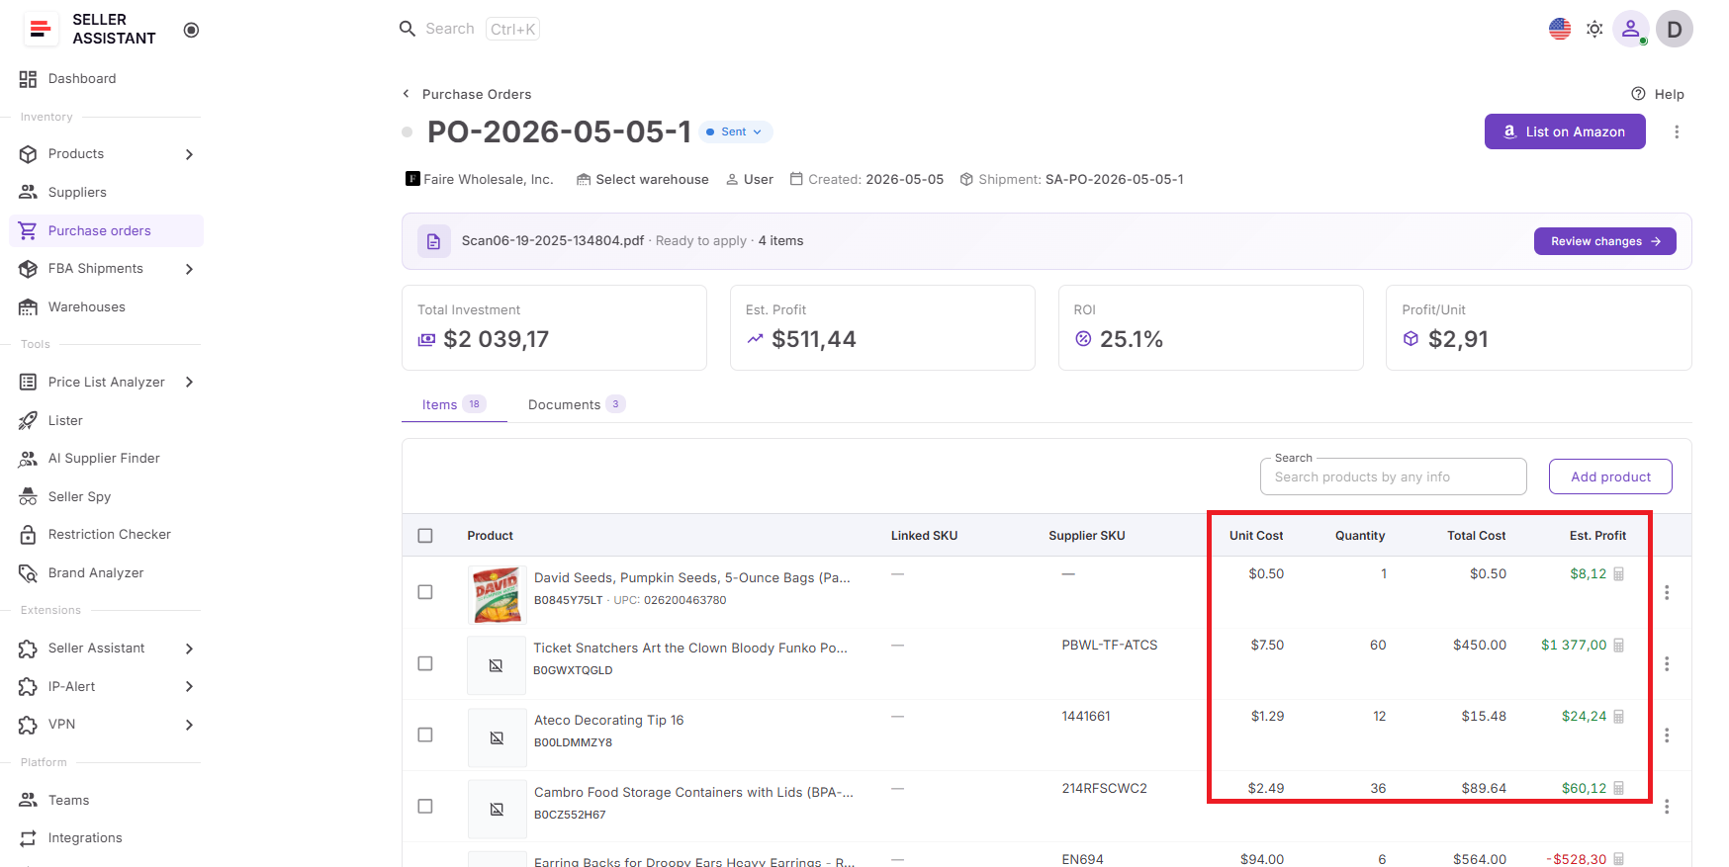Check the Ateco Decorating Tip row checkbox
1729x867 pixels.
(425, 735)
